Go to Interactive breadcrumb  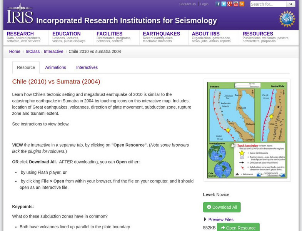point(53,52)
